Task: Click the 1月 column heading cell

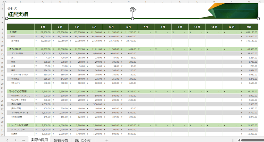Action: (x=43, y=27)
